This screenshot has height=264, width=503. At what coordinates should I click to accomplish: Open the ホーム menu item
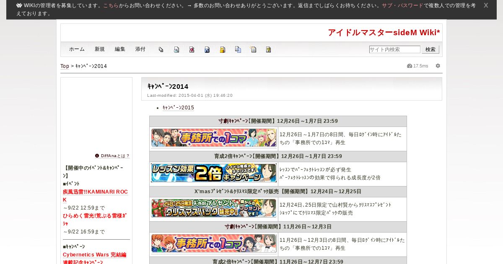tap(77, 49)
